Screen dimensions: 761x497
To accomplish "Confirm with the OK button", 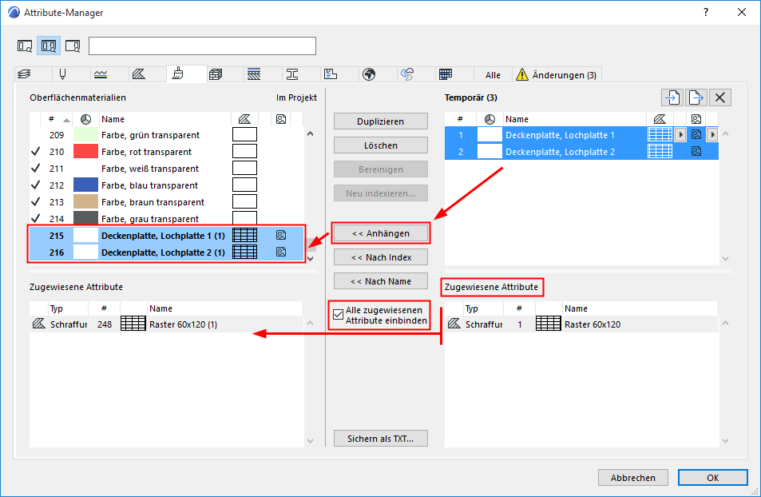I will tap(712, 478).
